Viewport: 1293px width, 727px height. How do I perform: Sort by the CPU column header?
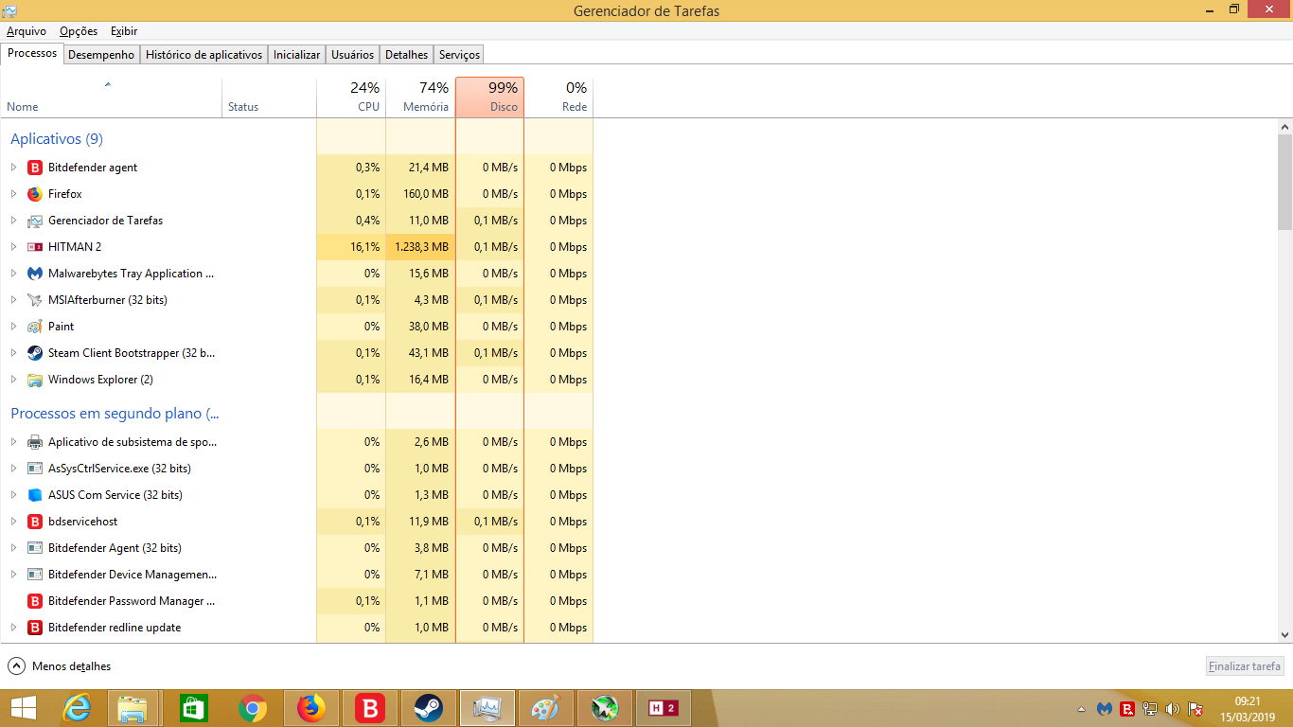(x=351, y=98)
